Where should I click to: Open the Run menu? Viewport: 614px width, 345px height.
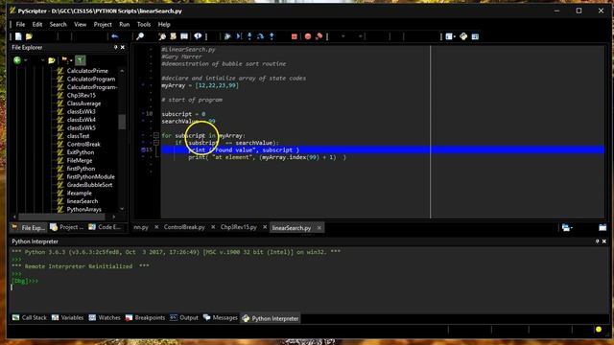pyautogui.click(x=124, y=24)
